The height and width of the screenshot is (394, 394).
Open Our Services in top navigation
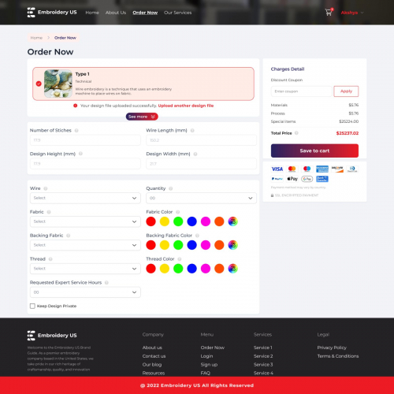[178, 13]
